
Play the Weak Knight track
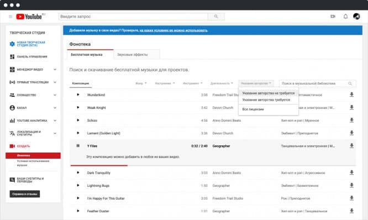pos(78,107)
